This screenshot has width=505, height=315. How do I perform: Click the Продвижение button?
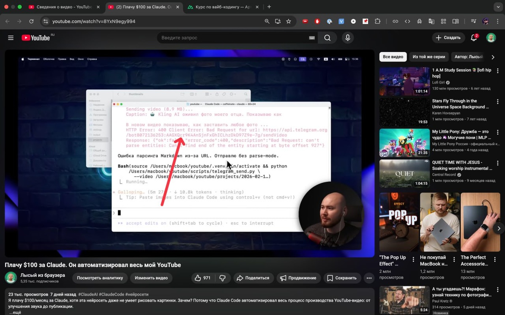298,278
